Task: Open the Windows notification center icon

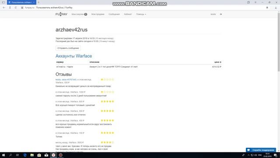Action: [276, 155]
